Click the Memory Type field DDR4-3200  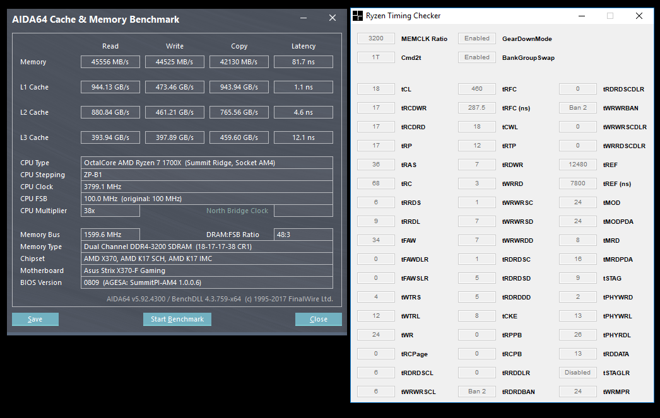tap(207, 247)
